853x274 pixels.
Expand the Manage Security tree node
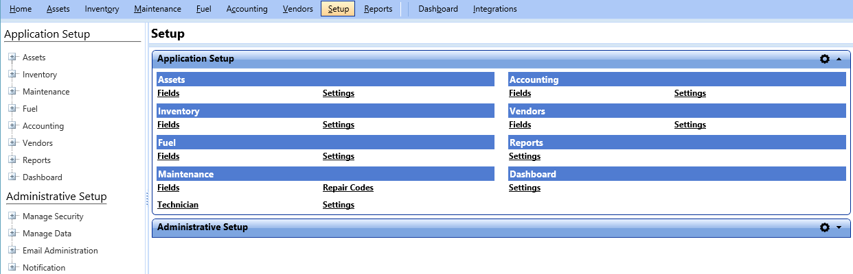click(x=12, y=216)
